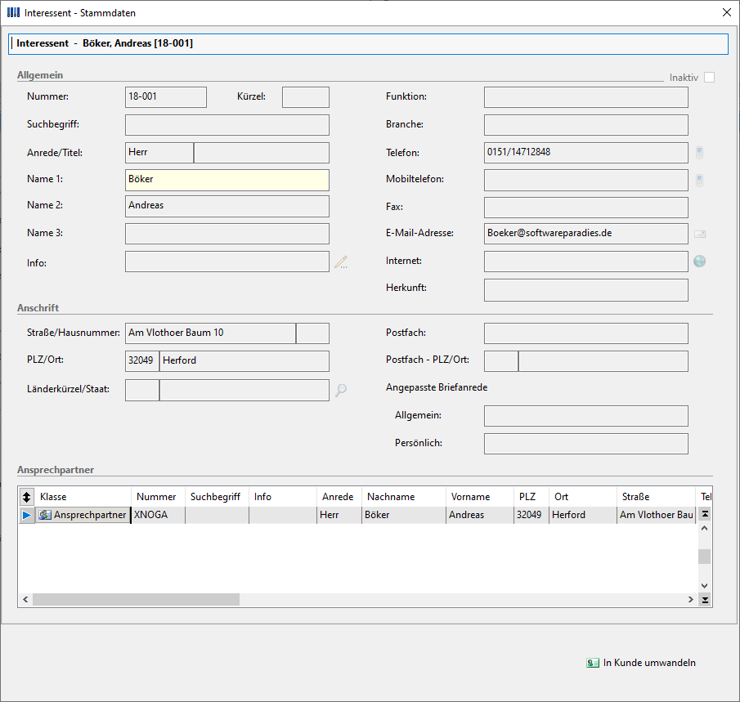Click the left arrow of horizontal scrollbar

[25, 600]
